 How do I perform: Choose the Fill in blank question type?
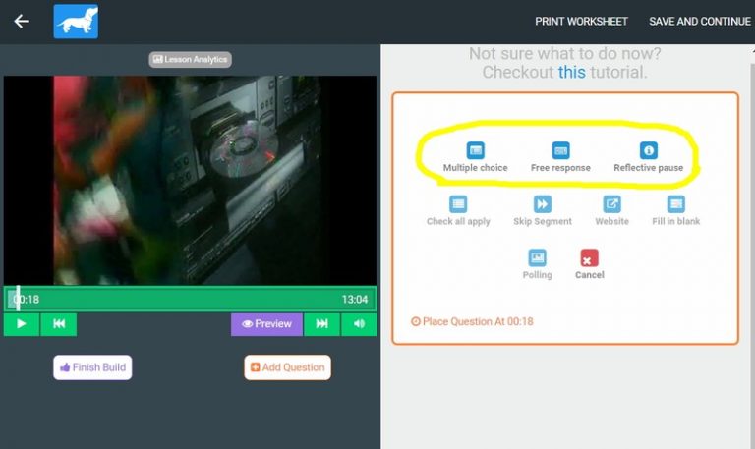pyautogui.click(x=676, y=204)
